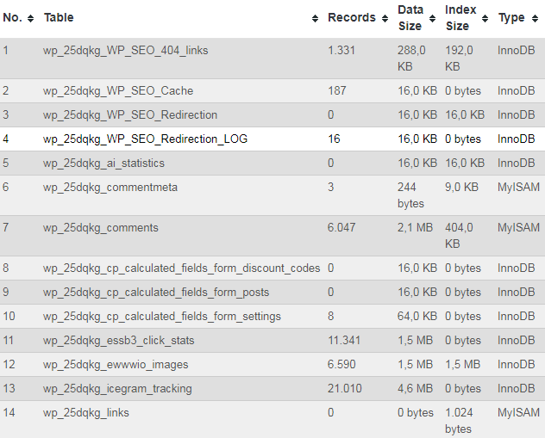The image size is (545, 438).
Task: Select the wp_25dqkg_icegram_tracking table name
Action: click(117, 388)
